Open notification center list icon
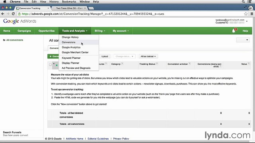255x143 pixels. (249, 2)
